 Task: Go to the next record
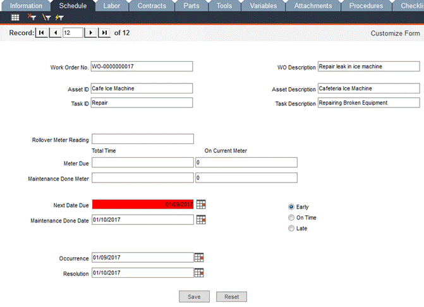point(90,33)
